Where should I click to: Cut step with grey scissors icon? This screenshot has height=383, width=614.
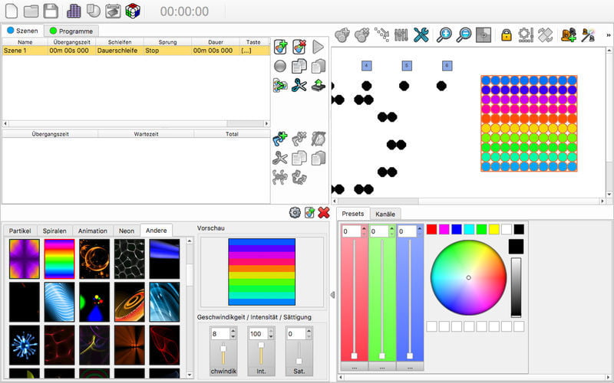point(280,159)
